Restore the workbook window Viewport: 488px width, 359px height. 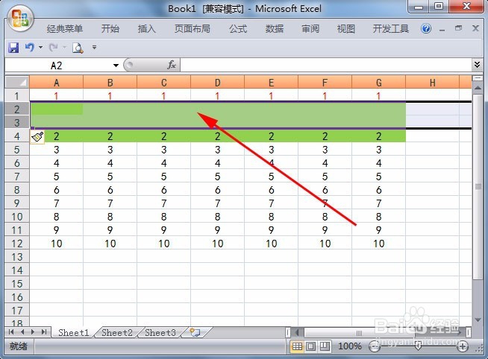click(458, 28)
